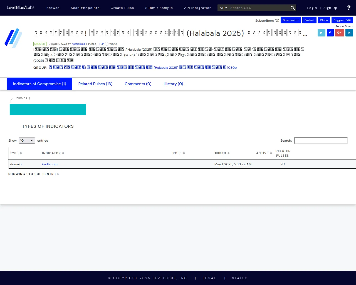Expand the All search filter dropdown
The width and height of the screenshot is (356, 285).
pos(223,8)
